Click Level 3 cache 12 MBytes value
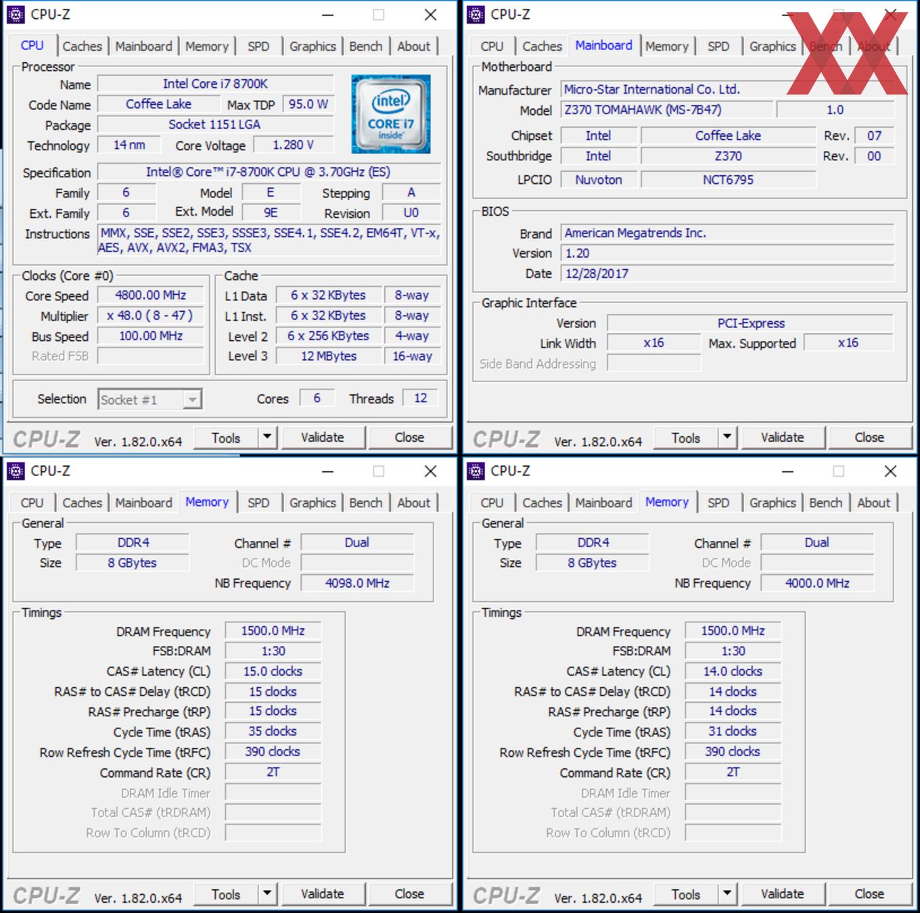The image size is (920, 913). [x=329, y=356]
